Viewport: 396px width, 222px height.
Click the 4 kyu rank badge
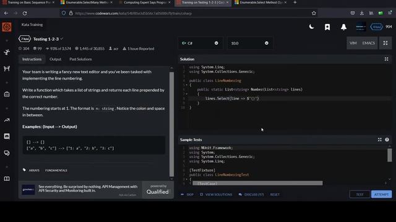tap(376, 27)
